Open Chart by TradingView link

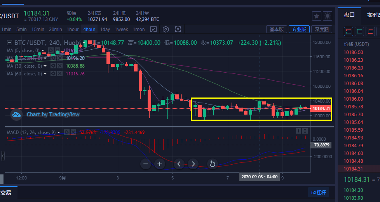pyautogui.click(x=53, y=114)
